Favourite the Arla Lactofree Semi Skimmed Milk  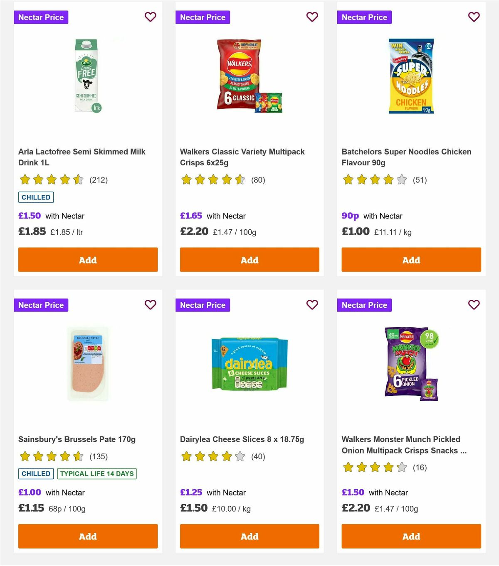coord(151,17)
